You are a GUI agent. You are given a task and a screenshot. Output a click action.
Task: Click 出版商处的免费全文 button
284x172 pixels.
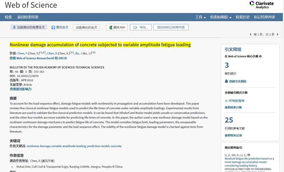(x=29, y=27)
